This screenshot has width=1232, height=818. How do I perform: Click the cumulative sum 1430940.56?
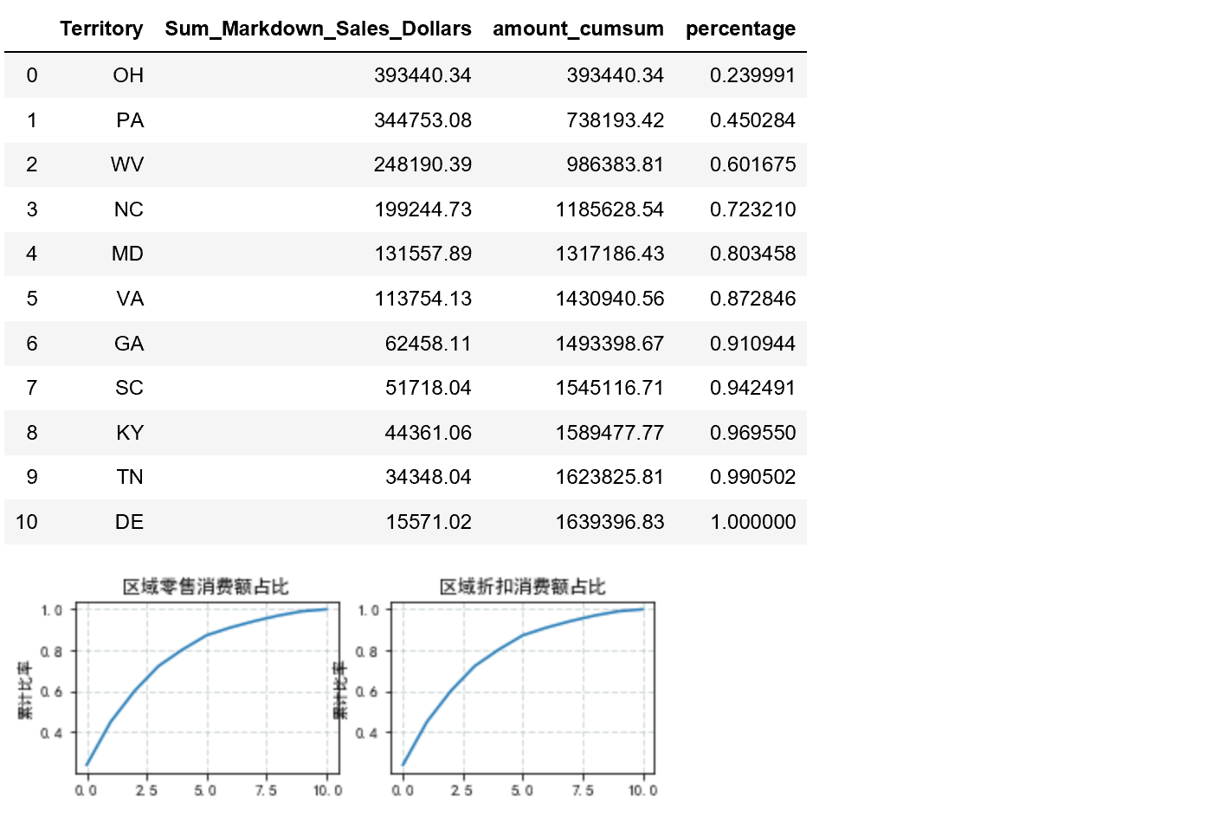610,299
